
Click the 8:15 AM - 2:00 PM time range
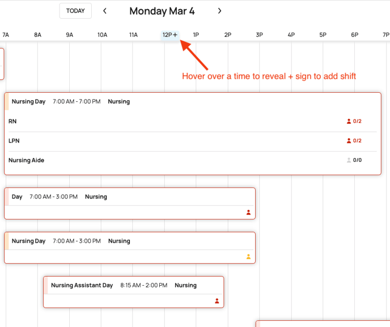pyautogui.click(x=144, y=285)
